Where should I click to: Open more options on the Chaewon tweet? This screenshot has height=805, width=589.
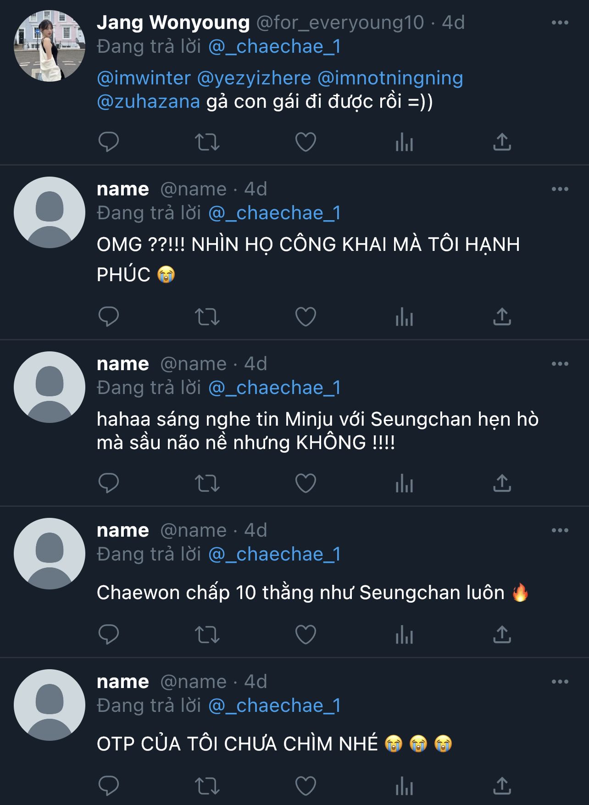pyautogui.click(x=560, y=530)
